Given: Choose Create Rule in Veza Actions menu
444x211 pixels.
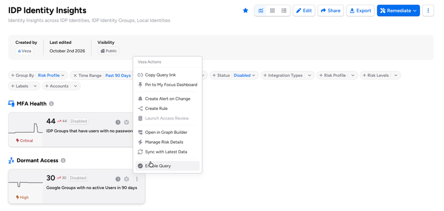Looking at the screenshot, I should point(168,108).
